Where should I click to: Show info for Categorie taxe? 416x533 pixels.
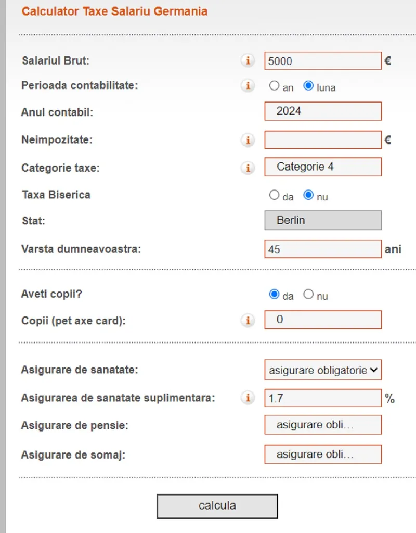(248, 168)
